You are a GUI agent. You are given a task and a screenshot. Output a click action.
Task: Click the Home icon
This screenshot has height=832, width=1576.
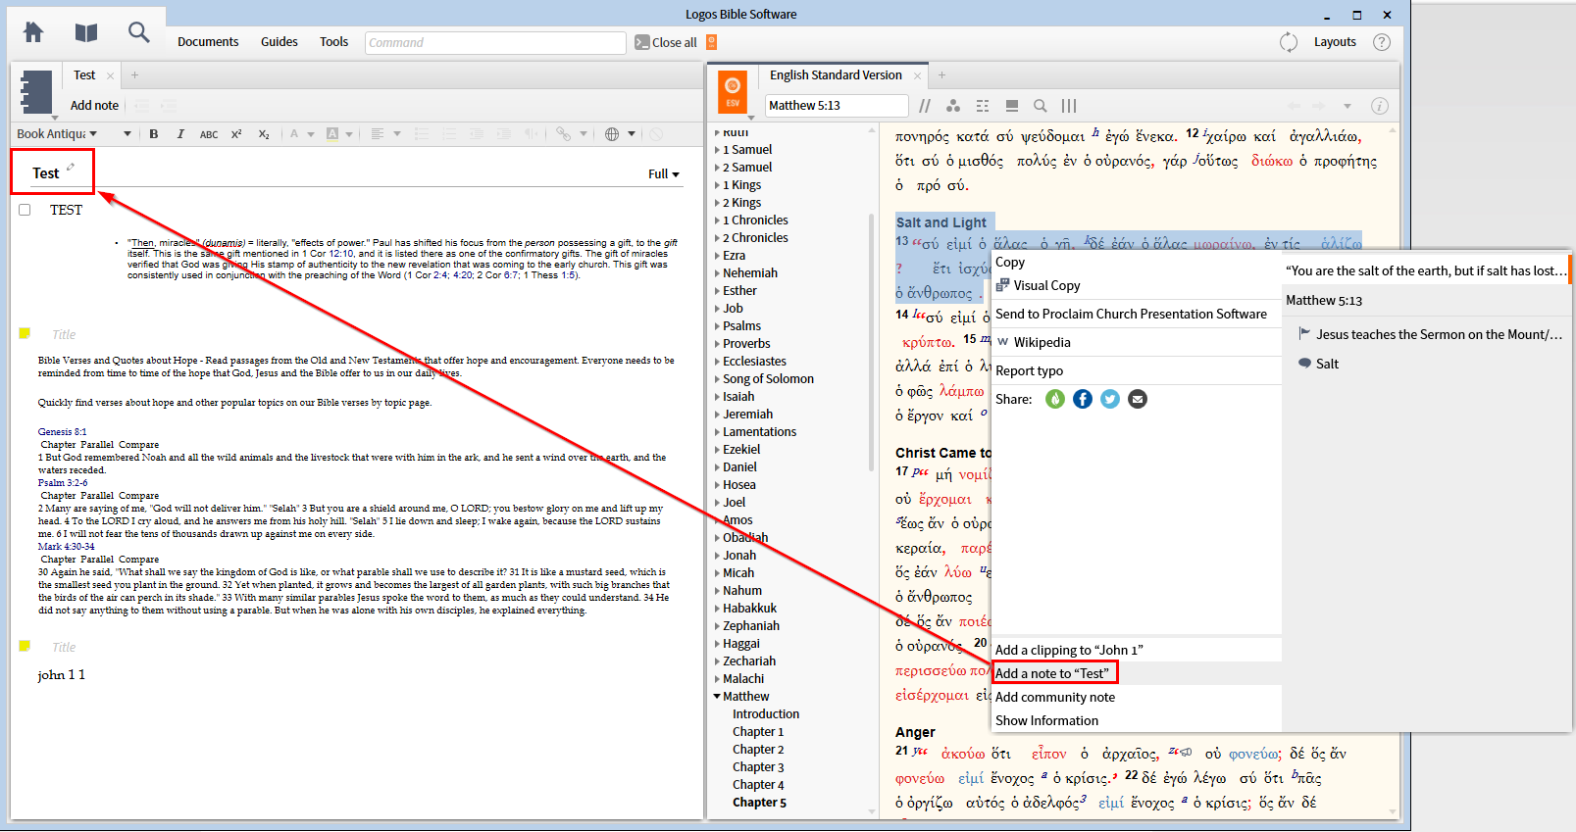click(x=33, y=33)
